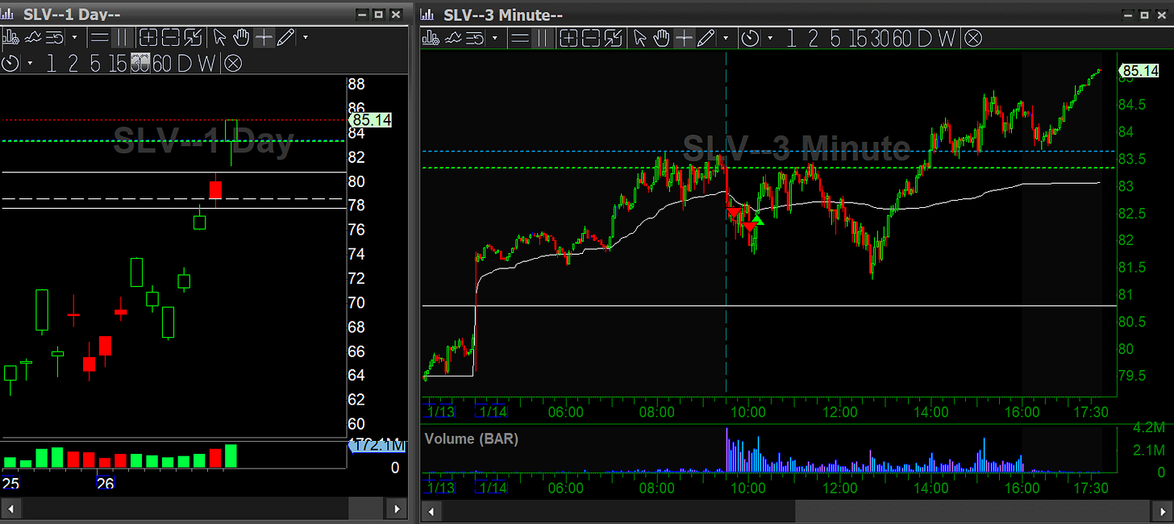The width and height of the screenshot is (1174, 524).
Task: Set 5-minute interval in SLV 3 Minute window
Action: [835, 37]
